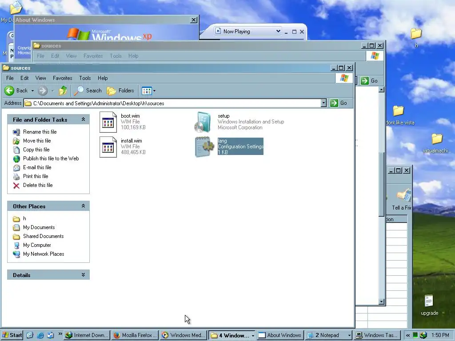
Task: Open Search in sources toolbar
Action: (x=88, y=91)
